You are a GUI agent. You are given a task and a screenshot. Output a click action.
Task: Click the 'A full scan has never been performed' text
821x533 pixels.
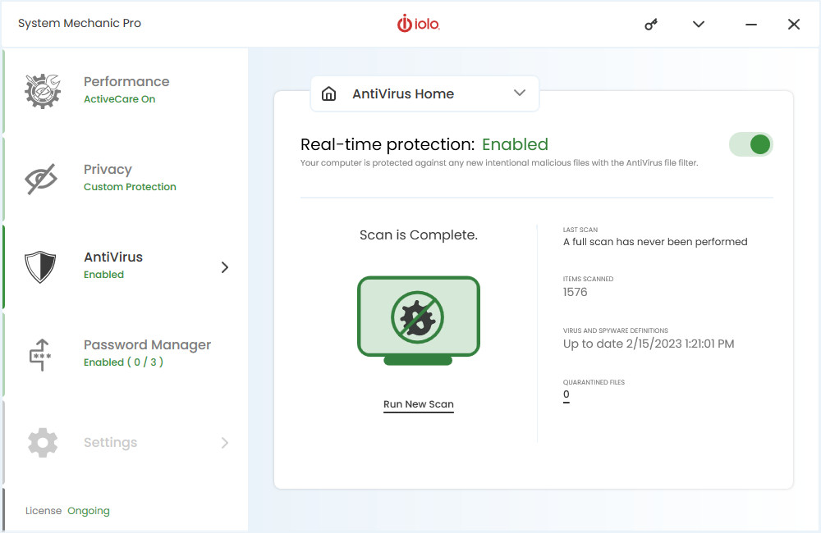[x=655, y=242]
